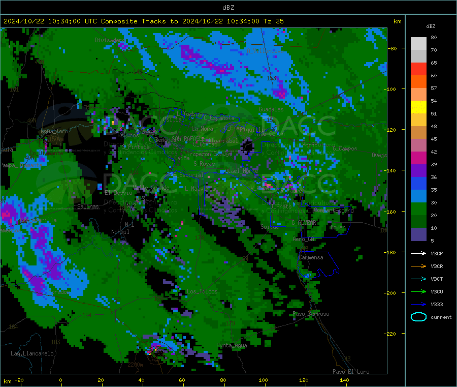The image size is (457, 387).
Task: Click the 'L_Malvinas' place label on map
Action: click(200, 189)
